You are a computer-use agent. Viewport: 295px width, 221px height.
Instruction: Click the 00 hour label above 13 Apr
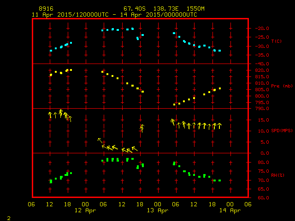click(x=158, y=204)
